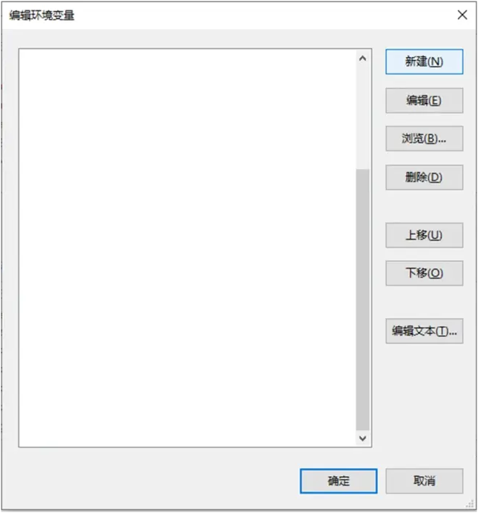Select the 编辑(E) button
478x513 pixels.
coord(424,101)
